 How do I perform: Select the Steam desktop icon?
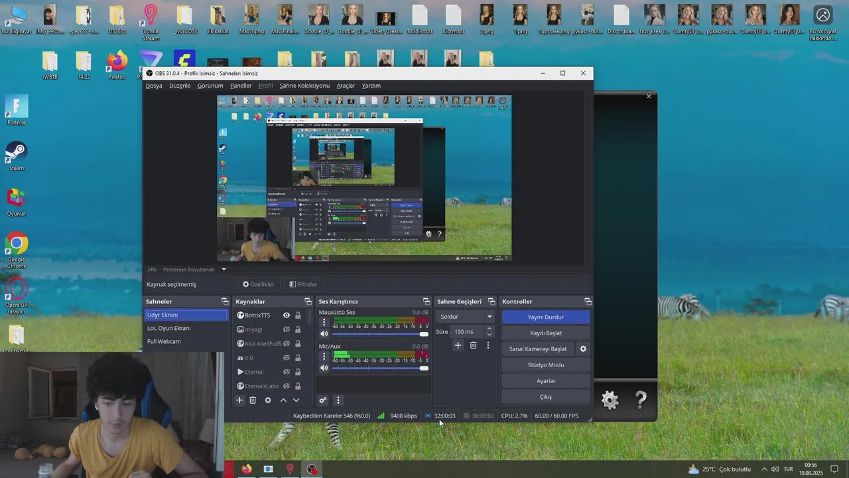pyautogui.click(x=16, y=156)
